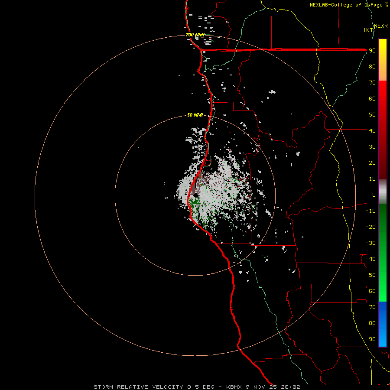Click the blue bottom segment of color bar
390x390 pixels.
point(383,324)
